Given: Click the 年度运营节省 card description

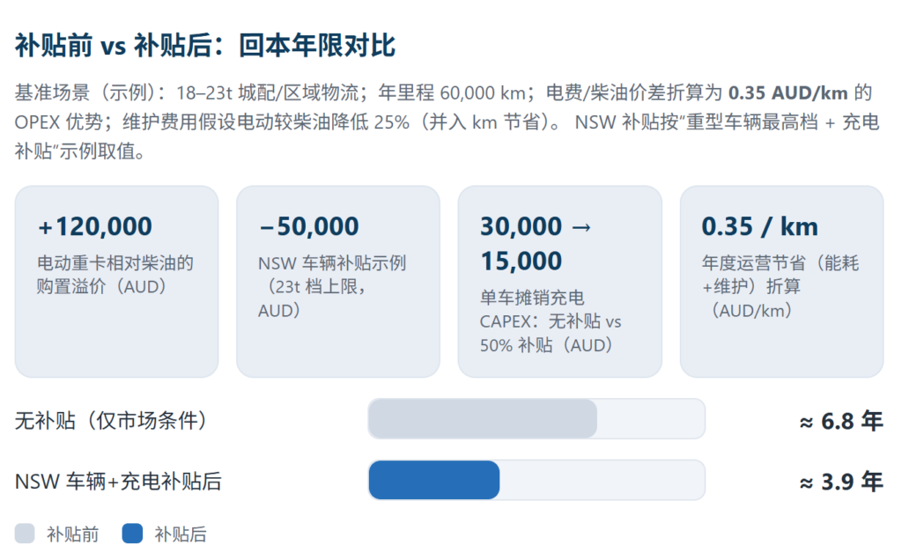Looking at the screenshot, I should (x=780, y=286).
